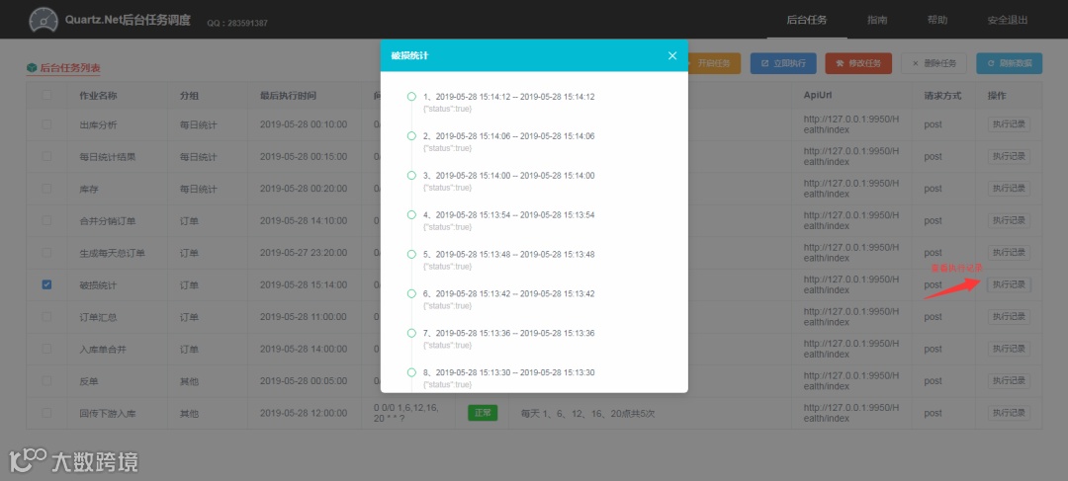Click record text 2019-05-28 15:14:12 entry
Screen dimensions: 1068x481
coord(509,97)
